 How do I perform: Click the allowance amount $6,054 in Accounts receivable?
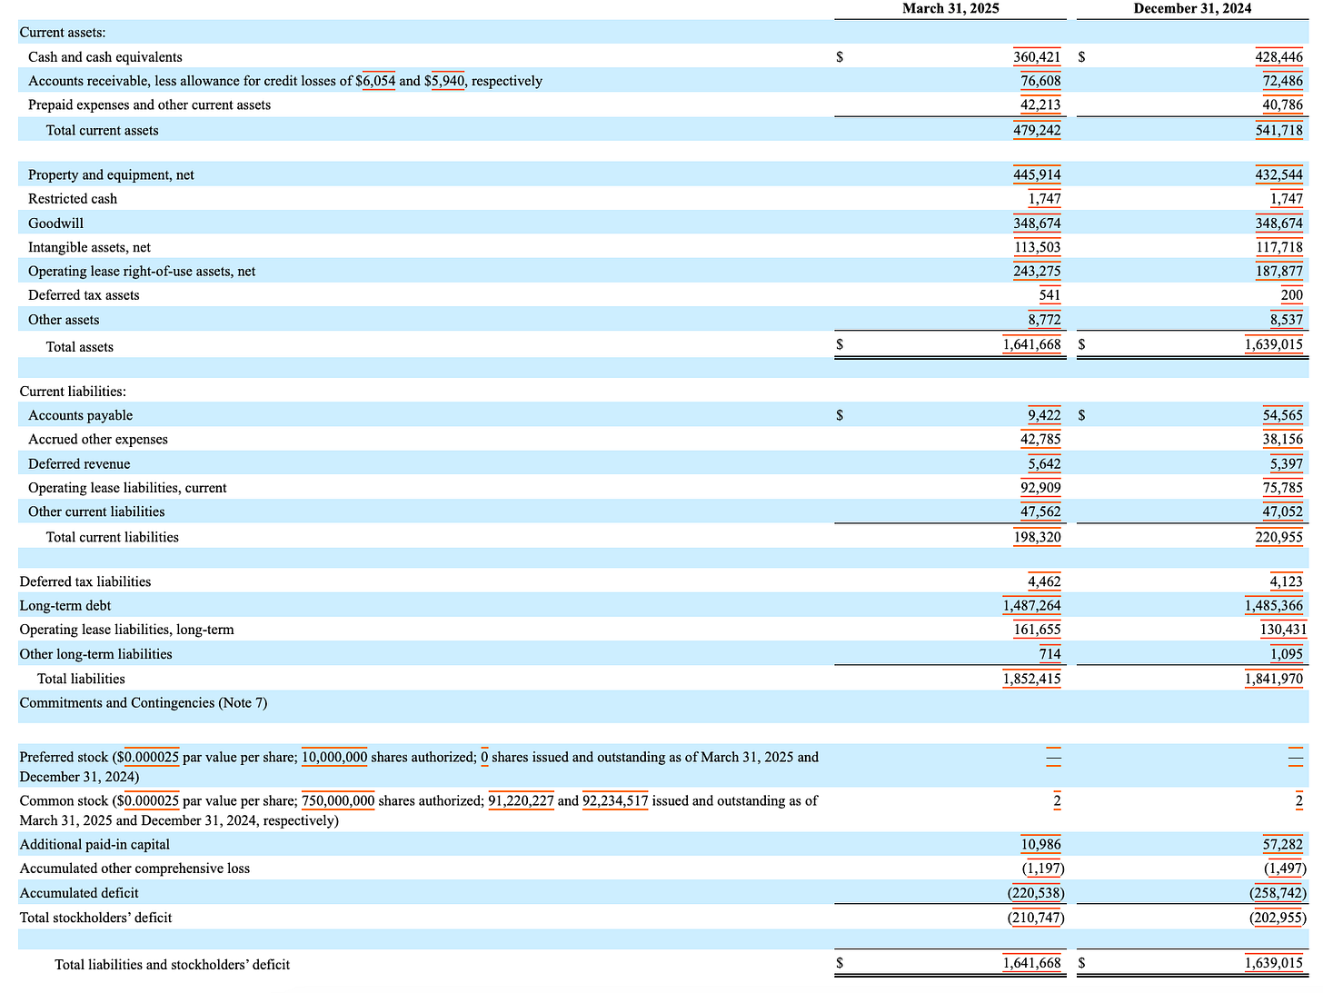(375, 81)
